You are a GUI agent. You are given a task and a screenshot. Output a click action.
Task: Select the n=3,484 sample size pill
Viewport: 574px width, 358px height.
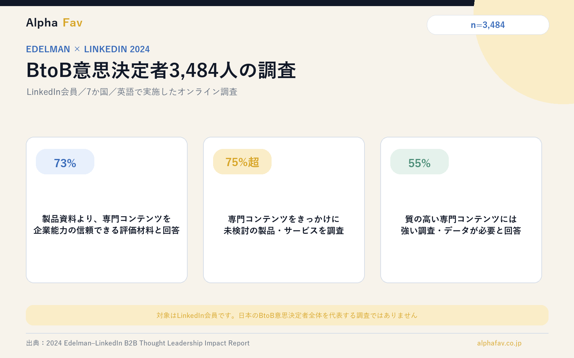pyautogui.click(x=488, y=25)
